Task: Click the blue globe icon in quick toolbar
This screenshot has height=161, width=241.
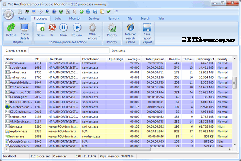Action: [88, 12]
